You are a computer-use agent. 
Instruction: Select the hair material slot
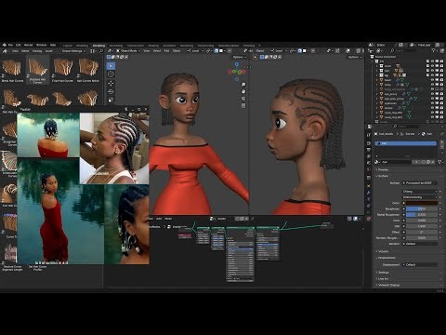406,143
